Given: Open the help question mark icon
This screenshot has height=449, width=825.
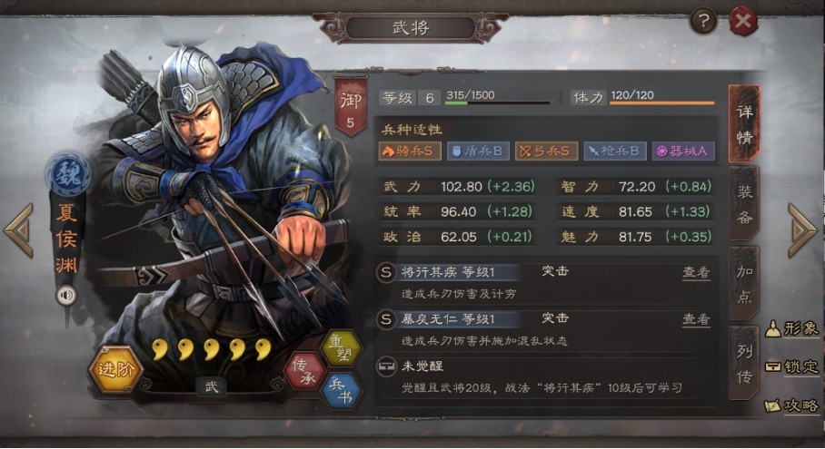Looking at the screenshot, I should tap(703, 21).
